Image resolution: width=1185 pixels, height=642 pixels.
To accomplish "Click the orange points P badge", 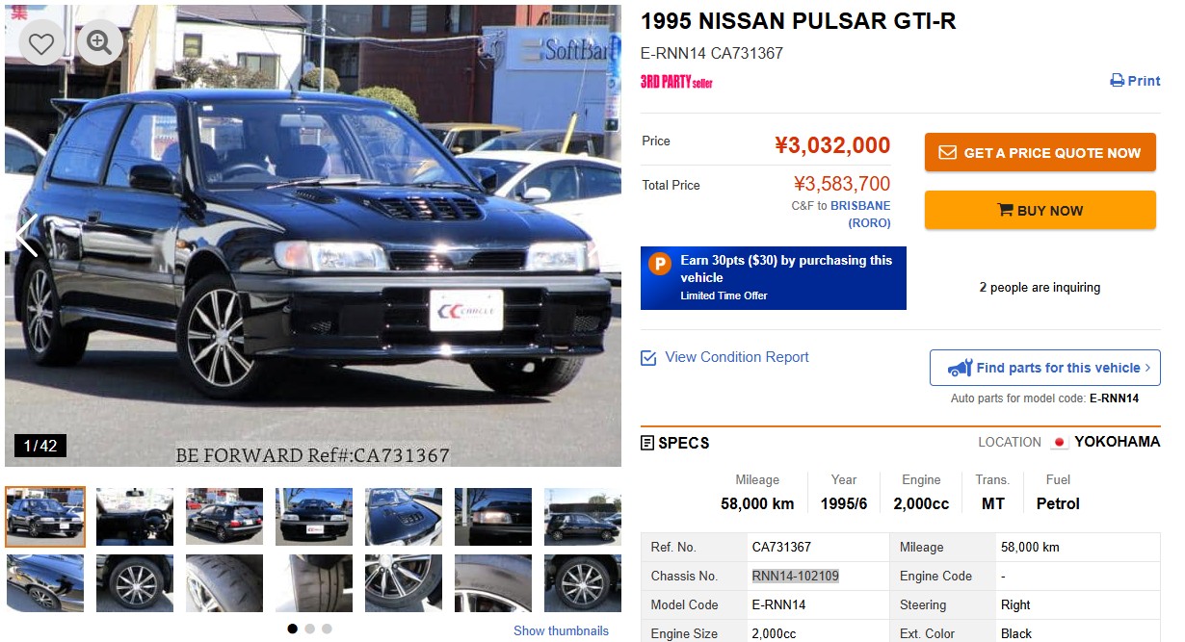I will coord(660,265).
